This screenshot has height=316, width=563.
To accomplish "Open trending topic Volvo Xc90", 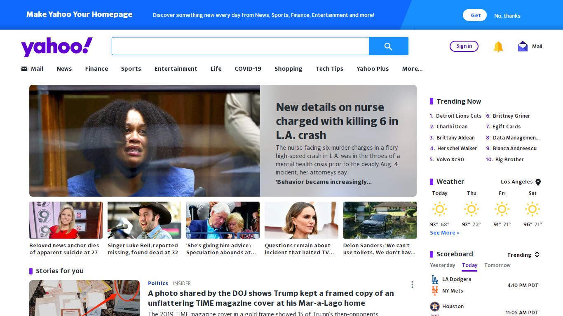I will [x=450, y=160].
